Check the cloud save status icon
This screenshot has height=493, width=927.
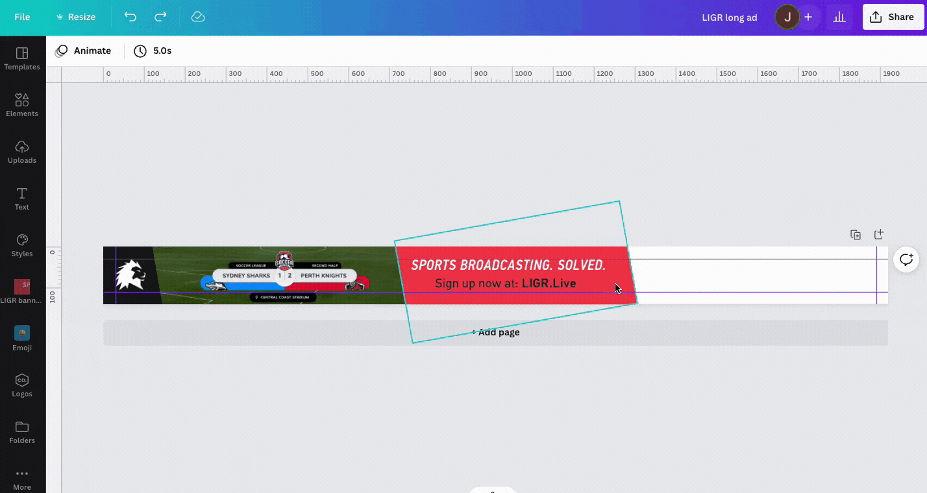(x=197, y=17)
